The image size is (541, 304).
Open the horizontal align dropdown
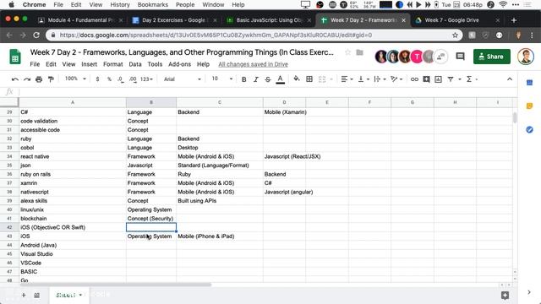[x=347, y=79]
